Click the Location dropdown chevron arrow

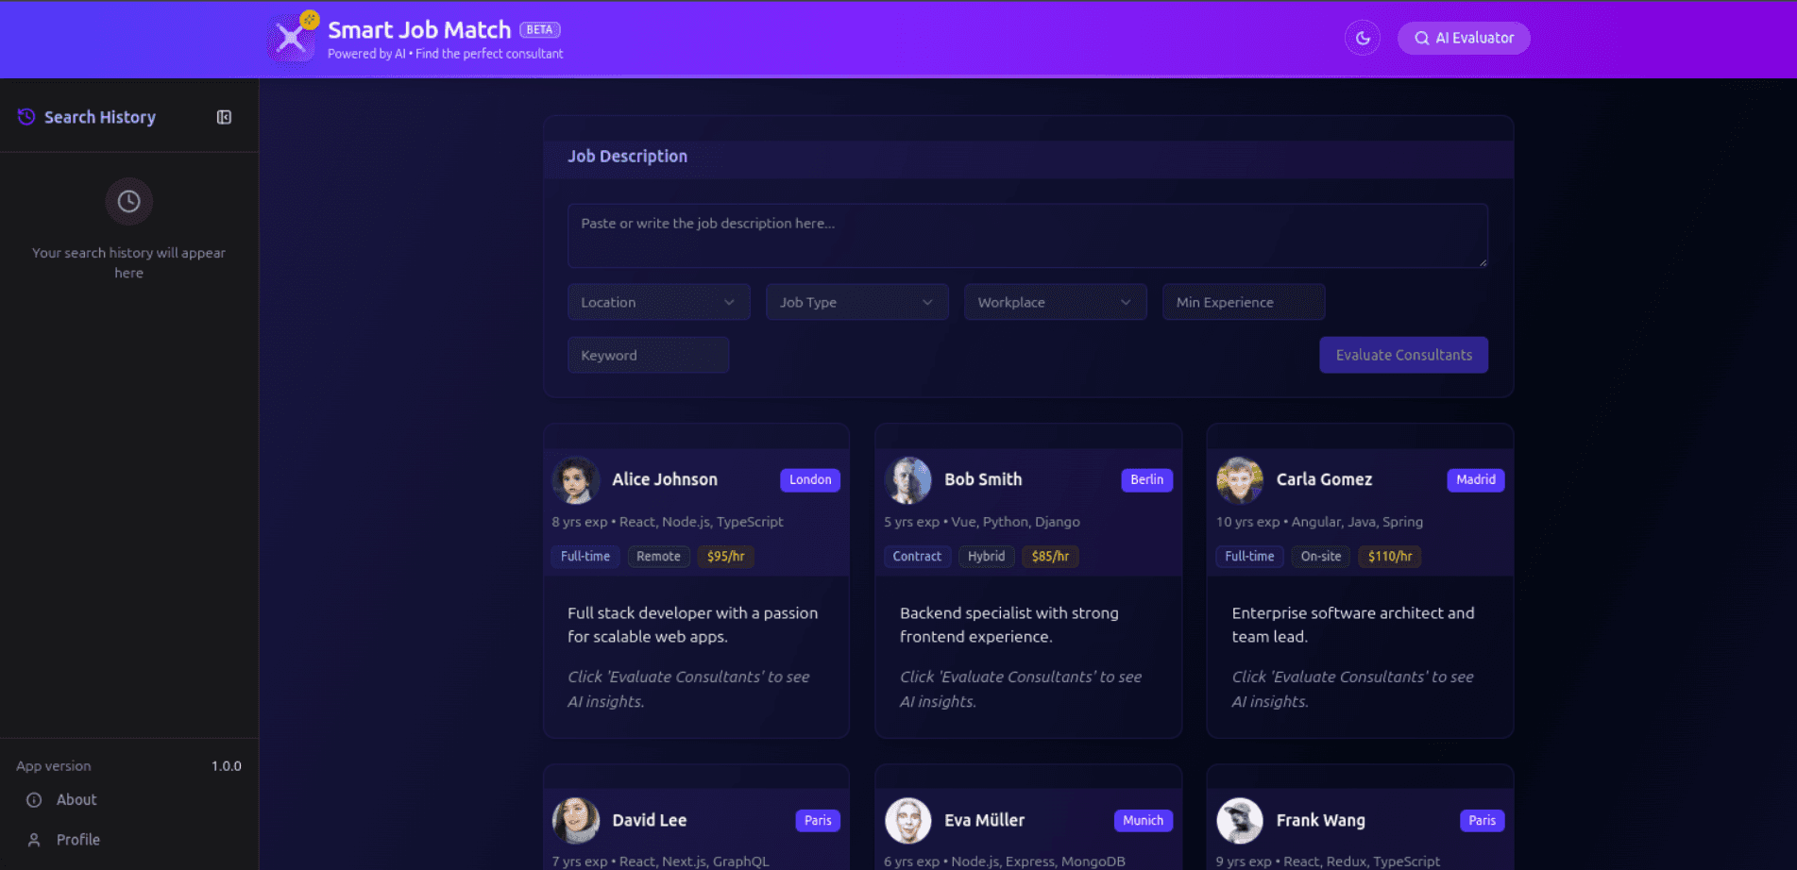click(729, 302)
